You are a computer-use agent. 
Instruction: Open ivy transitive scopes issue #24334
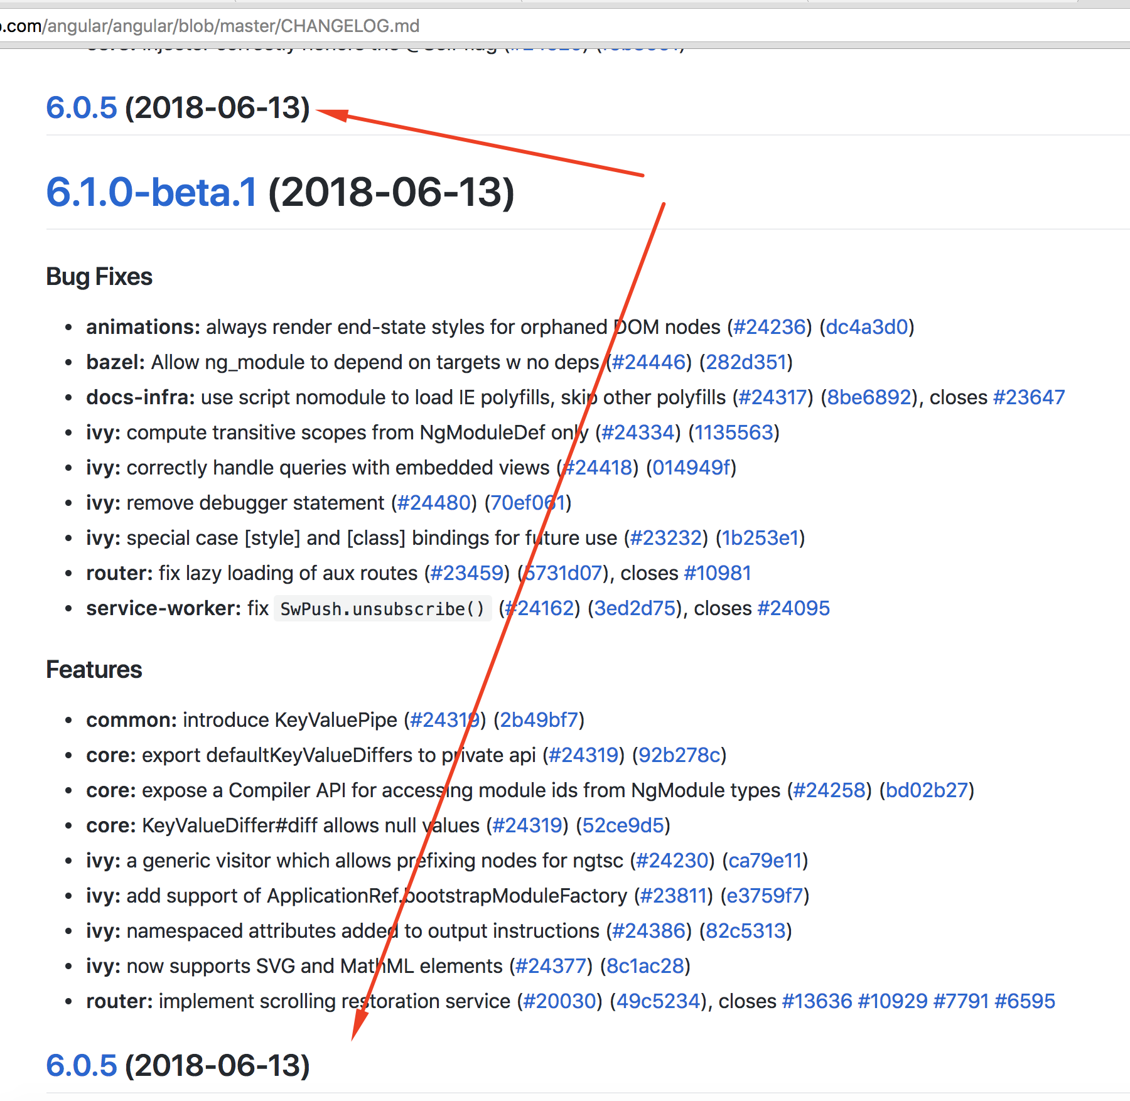[638, 432]
